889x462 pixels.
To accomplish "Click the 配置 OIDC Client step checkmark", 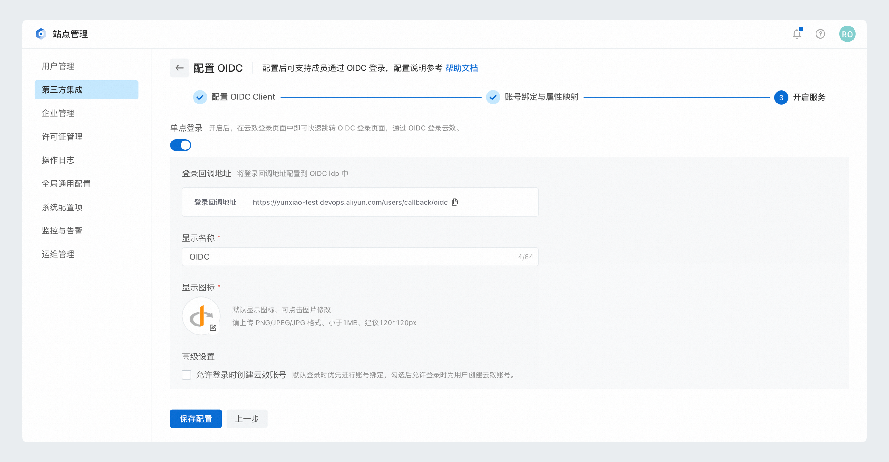I will [200, 97].
